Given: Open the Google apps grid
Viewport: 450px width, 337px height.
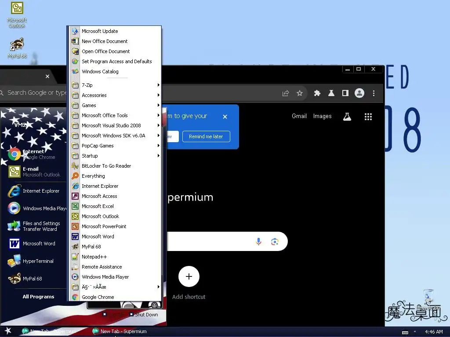Looking at the screenshot, I should click(x=368, y=117).
